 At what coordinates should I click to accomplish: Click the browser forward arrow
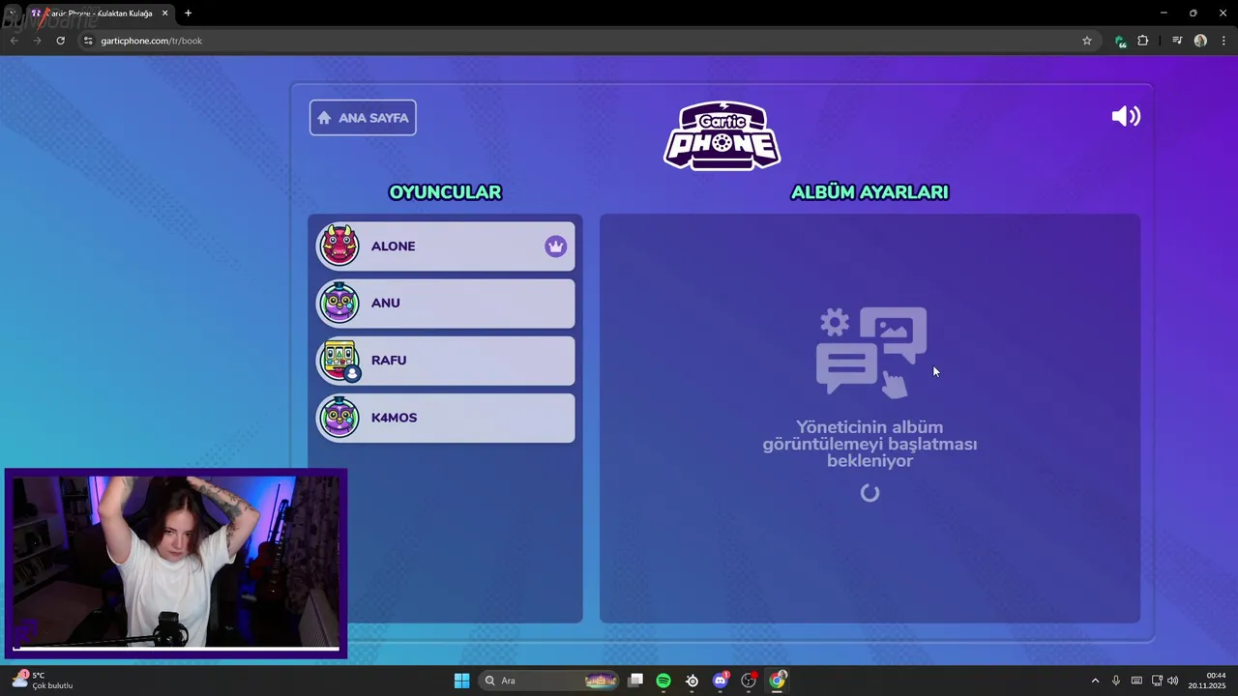click(x=37, y=41)
